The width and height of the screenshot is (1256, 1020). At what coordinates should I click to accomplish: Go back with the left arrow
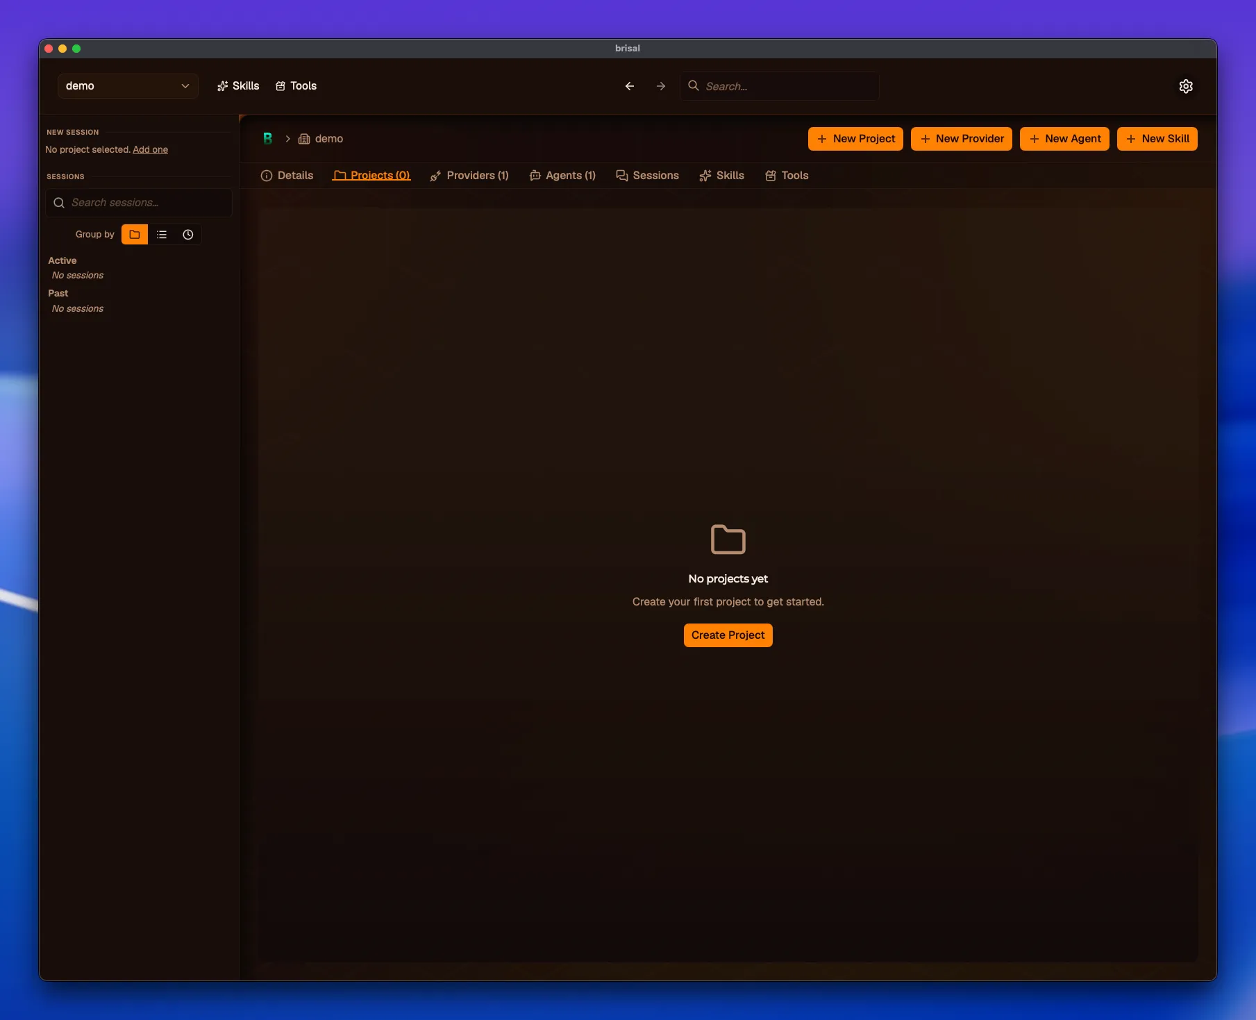[x=630, y=86]
